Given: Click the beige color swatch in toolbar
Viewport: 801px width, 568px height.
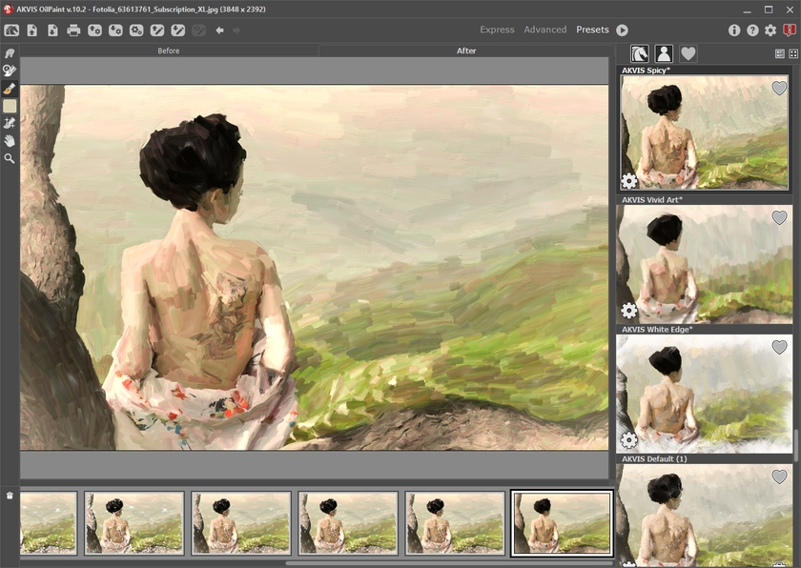Looking at the screenshot, I should pyautogui.click(x=10, y=106).
